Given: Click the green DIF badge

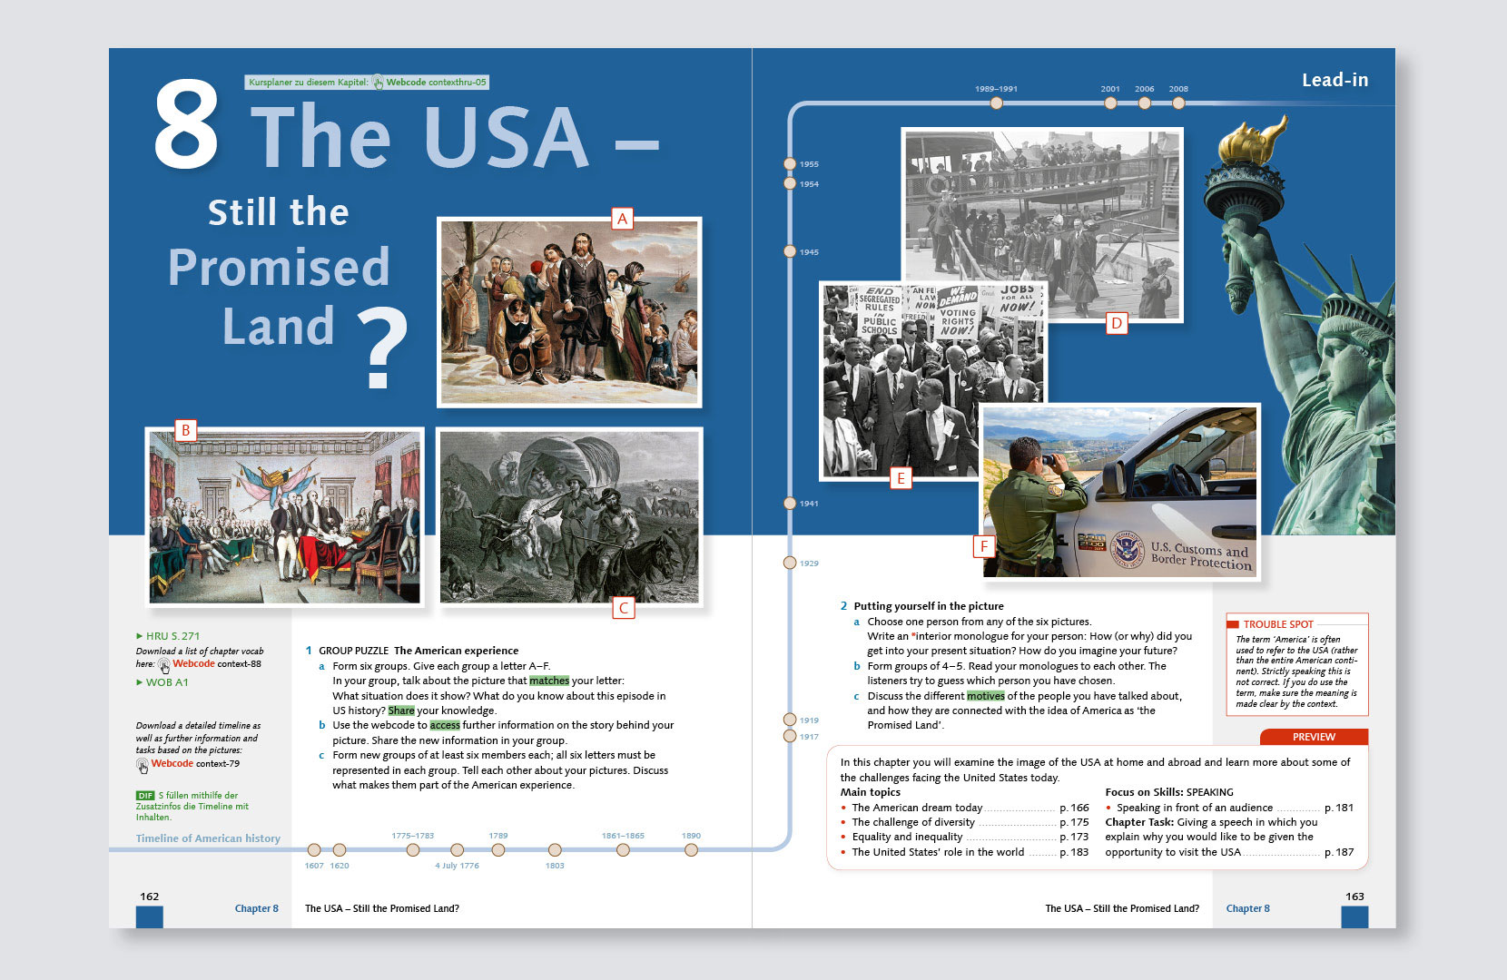Looking at the screenshot, I should (x=145, y=796).
